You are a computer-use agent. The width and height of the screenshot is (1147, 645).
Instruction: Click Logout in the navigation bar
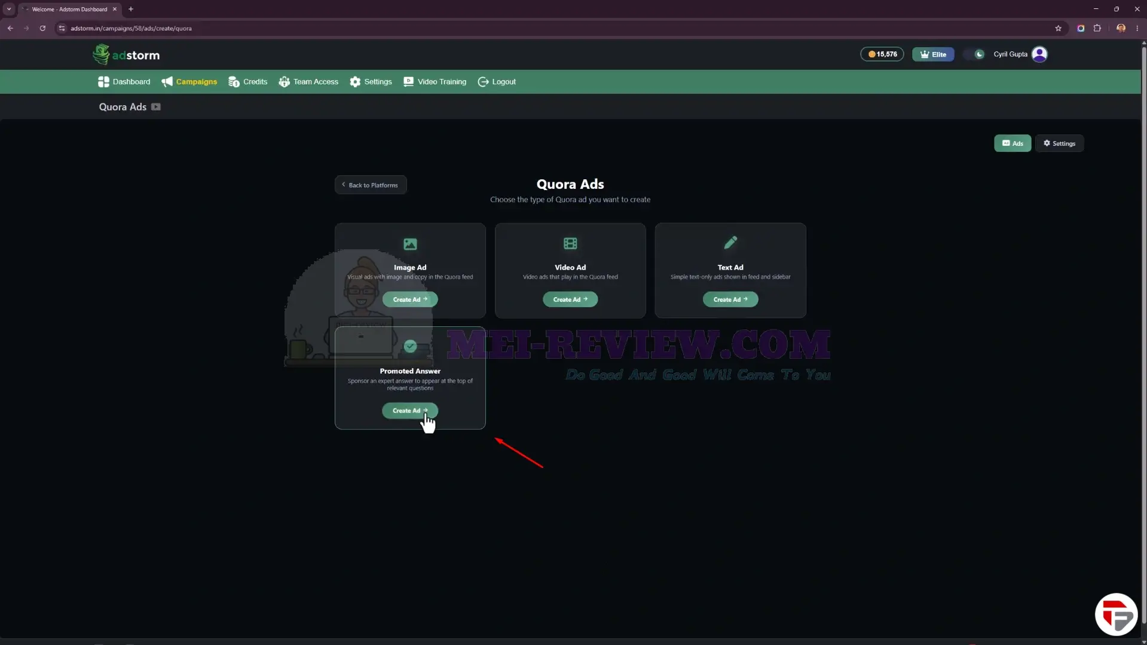tap(497, 82)
